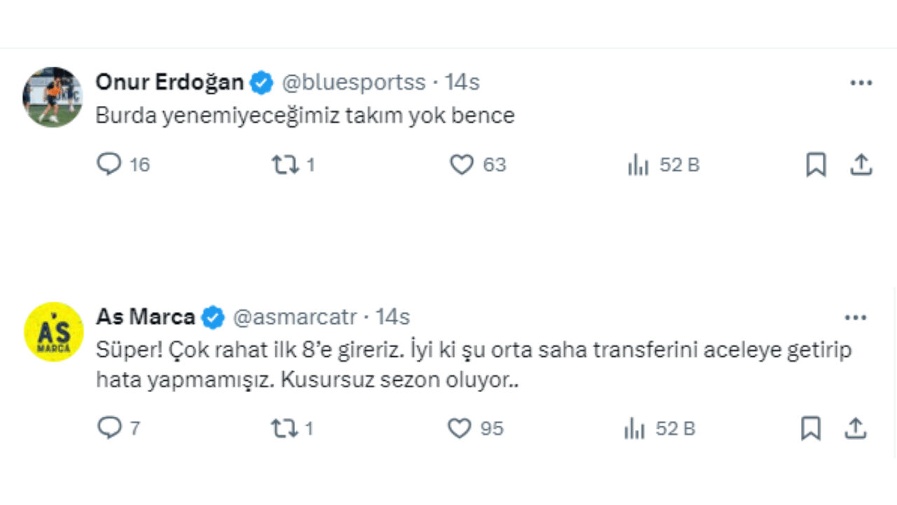Screen dimensions: 897x505
Task: Open the share icon on As Marca's tweet
Action: click(855, 428)
